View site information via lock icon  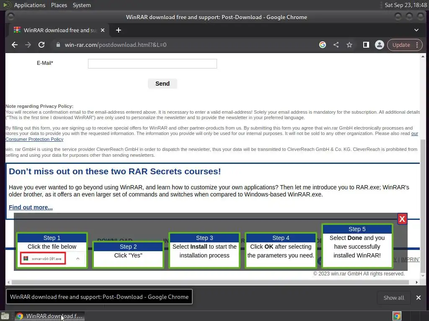tap(58, 45)
